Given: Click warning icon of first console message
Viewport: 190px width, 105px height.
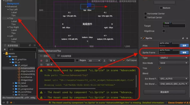Looking at the screenshot, I should [41, 70].
